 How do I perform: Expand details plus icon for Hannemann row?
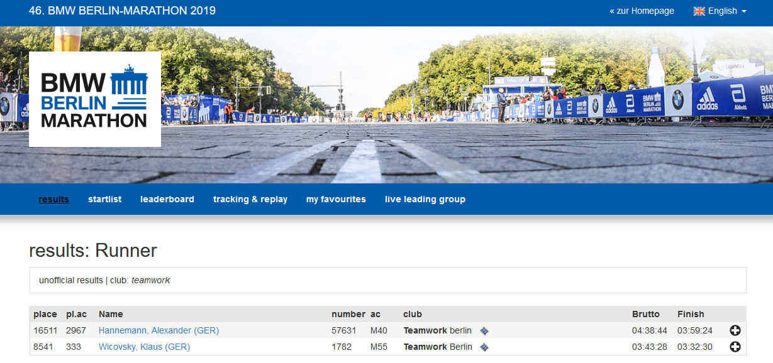coord(735,330)
